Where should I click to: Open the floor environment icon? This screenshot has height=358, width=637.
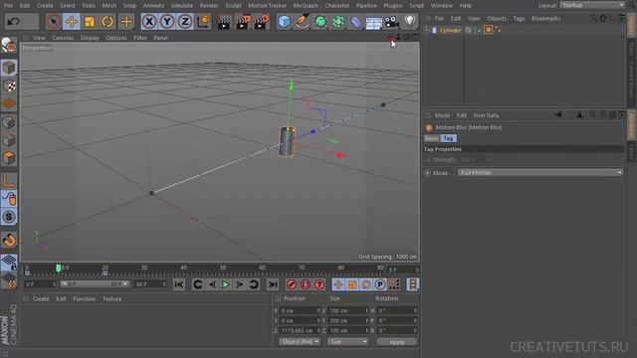pyautogui.click(x=374, y=22)
